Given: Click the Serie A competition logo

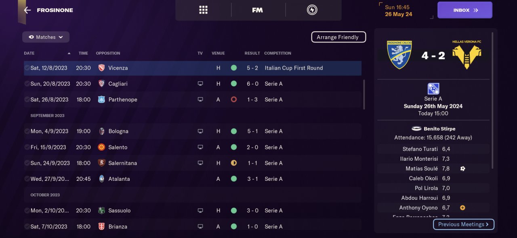Looking at the screenshot, I should 433,89.
